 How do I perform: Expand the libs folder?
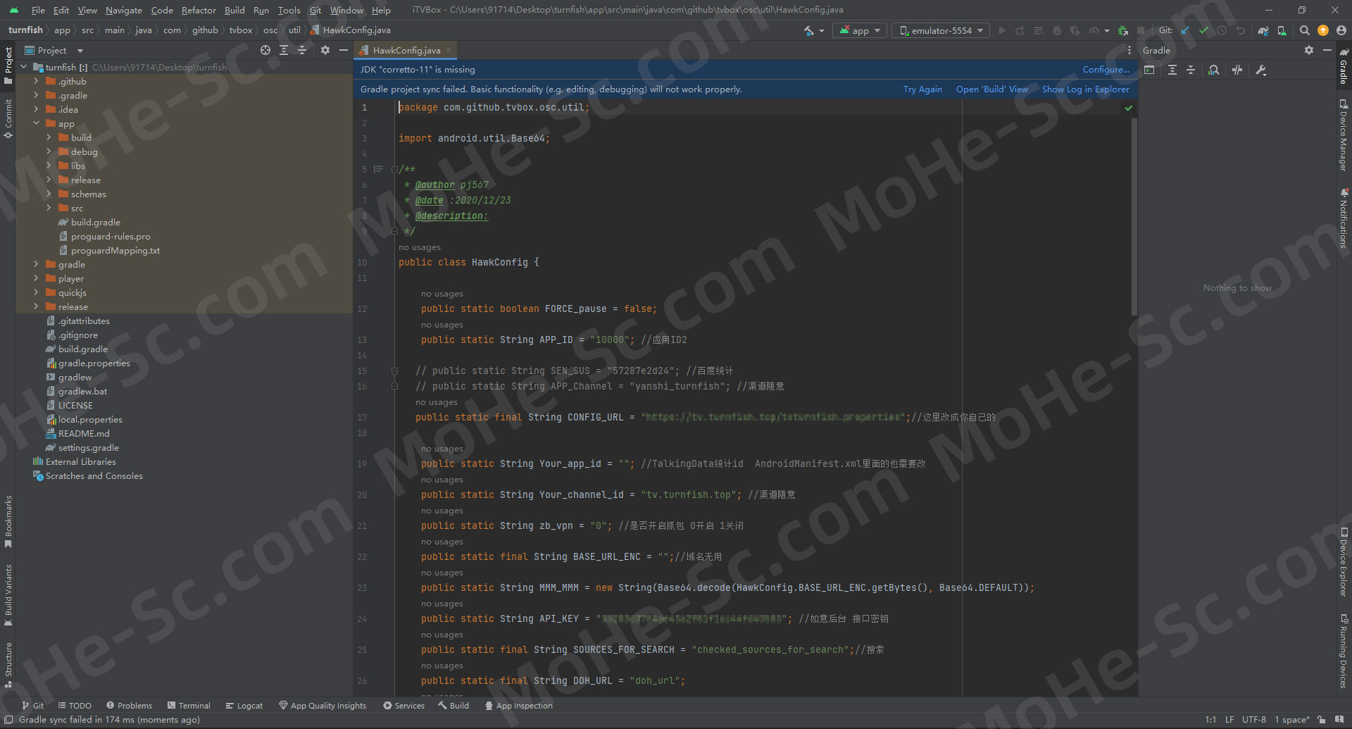(49, 166)
